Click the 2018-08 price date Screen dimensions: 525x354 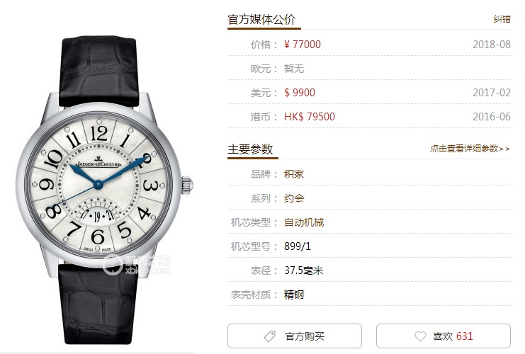coord(492,44)
